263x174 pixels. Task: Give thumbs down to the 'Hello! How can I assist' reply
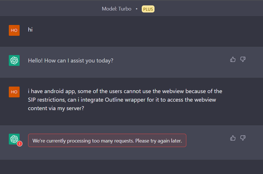click(x=243, y=59)
